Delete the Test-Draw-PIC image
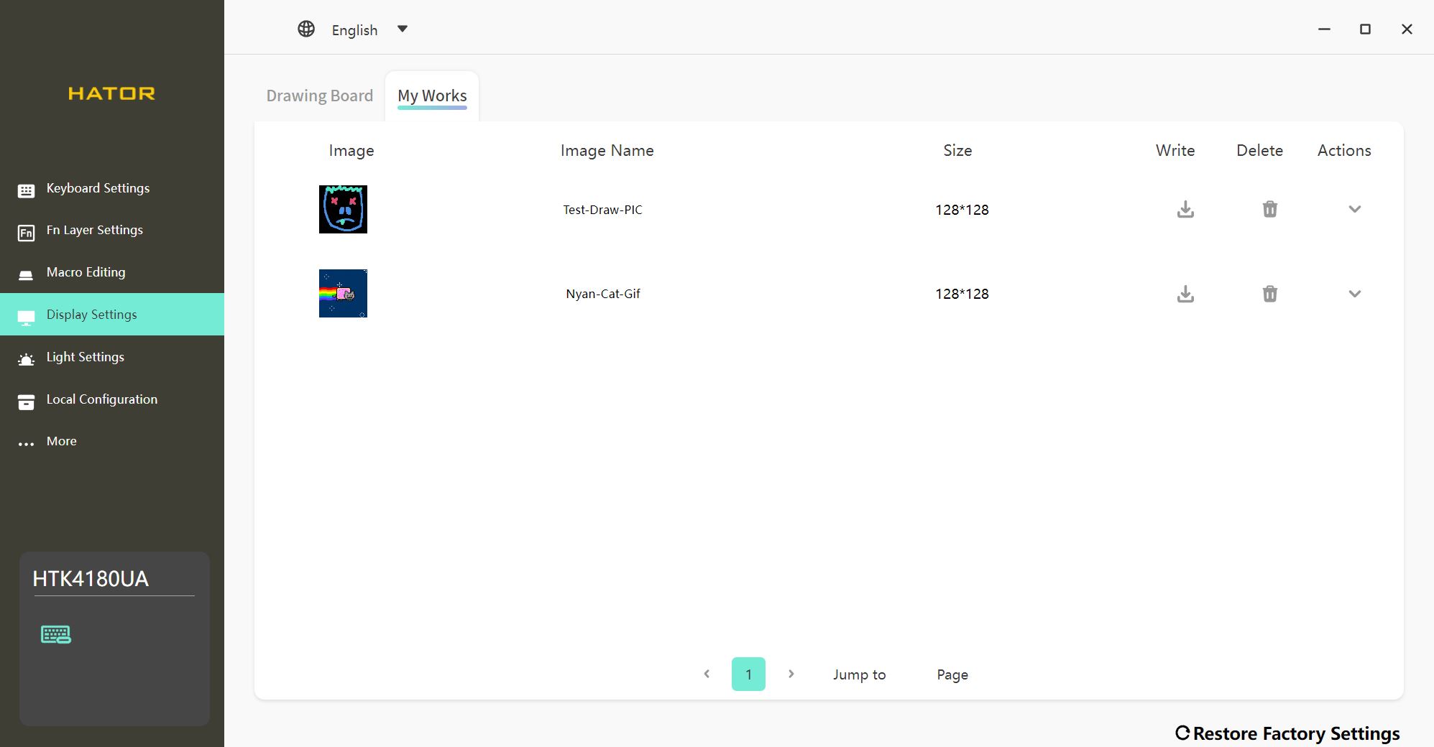Viewport: 1434px width, 747px height. coord(1270,209)
